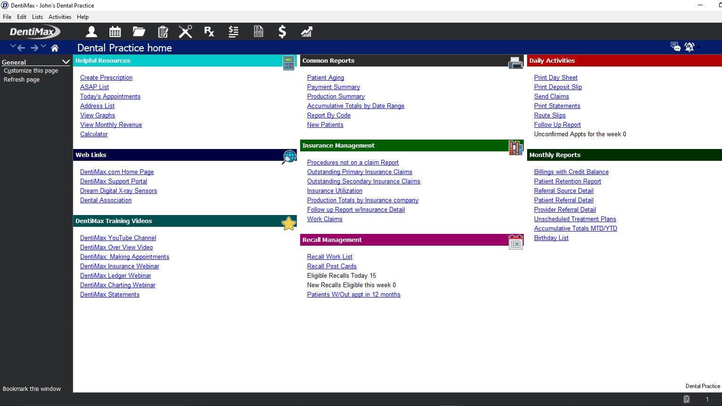The image size is (722, 406).
Task: Open the New Patients report link
Action: pos(325,125)
